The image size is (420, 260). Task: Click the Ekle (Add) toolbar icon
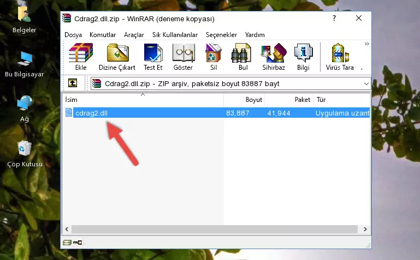point(81,56)
